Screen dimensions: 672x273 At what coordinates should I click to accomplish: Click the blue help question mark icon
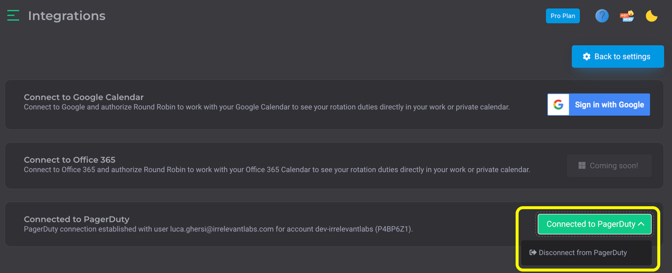602,16
